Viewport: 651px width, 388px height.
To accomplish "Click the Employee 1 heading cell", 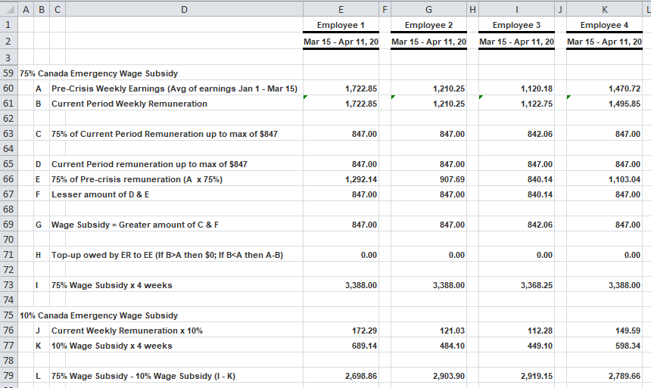I will tap(341, 25).
